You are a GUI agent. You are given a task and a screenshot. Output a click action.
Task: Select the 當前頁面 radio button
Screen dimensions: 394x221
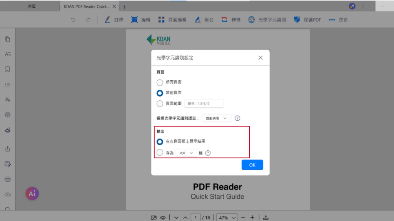pyautogui.click(x=160, y=93)
